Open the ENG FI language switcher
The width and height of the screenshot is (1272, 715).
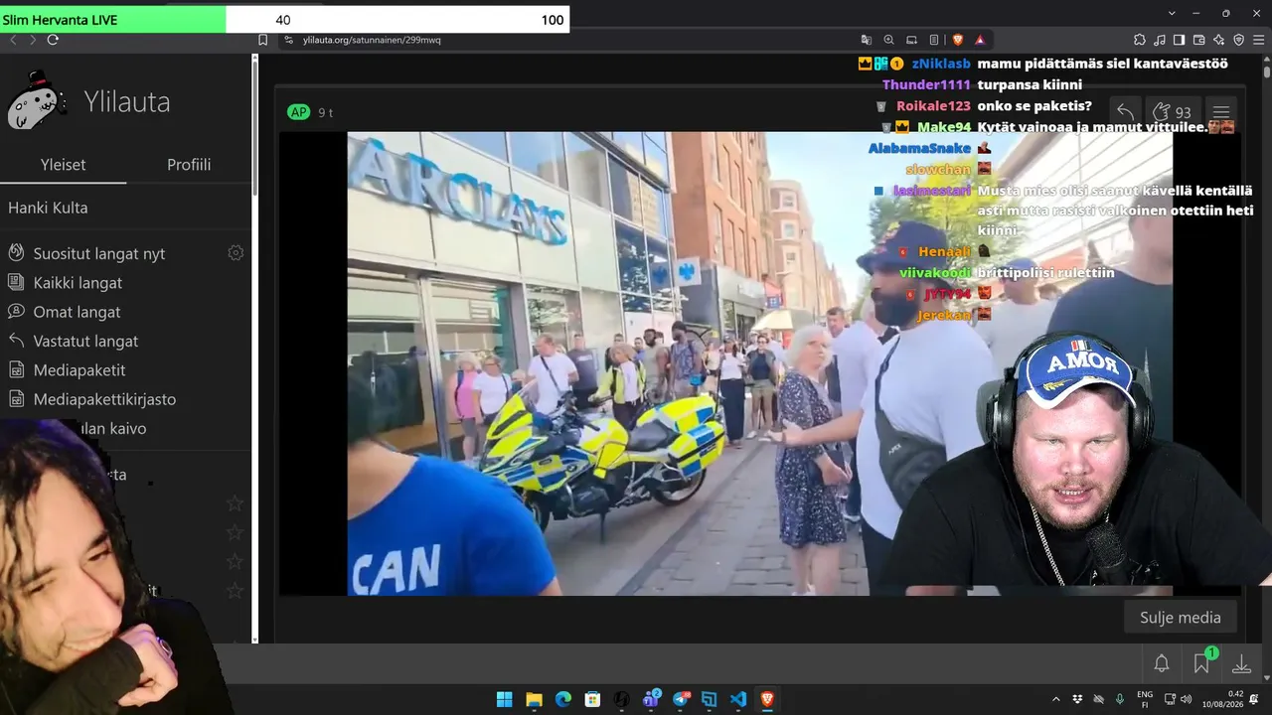1145,699
